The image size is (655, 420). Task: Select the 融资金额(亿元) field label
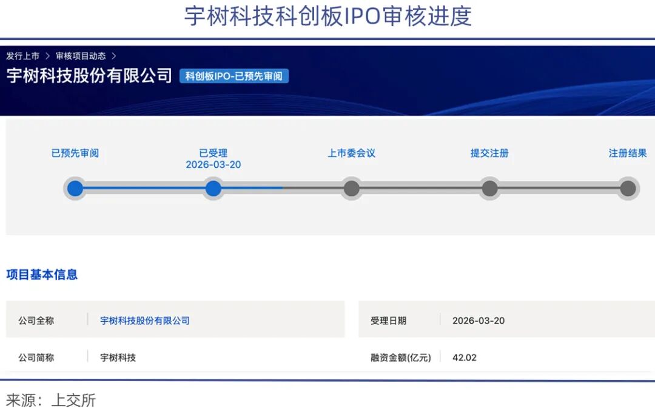[x=401, y=358]
